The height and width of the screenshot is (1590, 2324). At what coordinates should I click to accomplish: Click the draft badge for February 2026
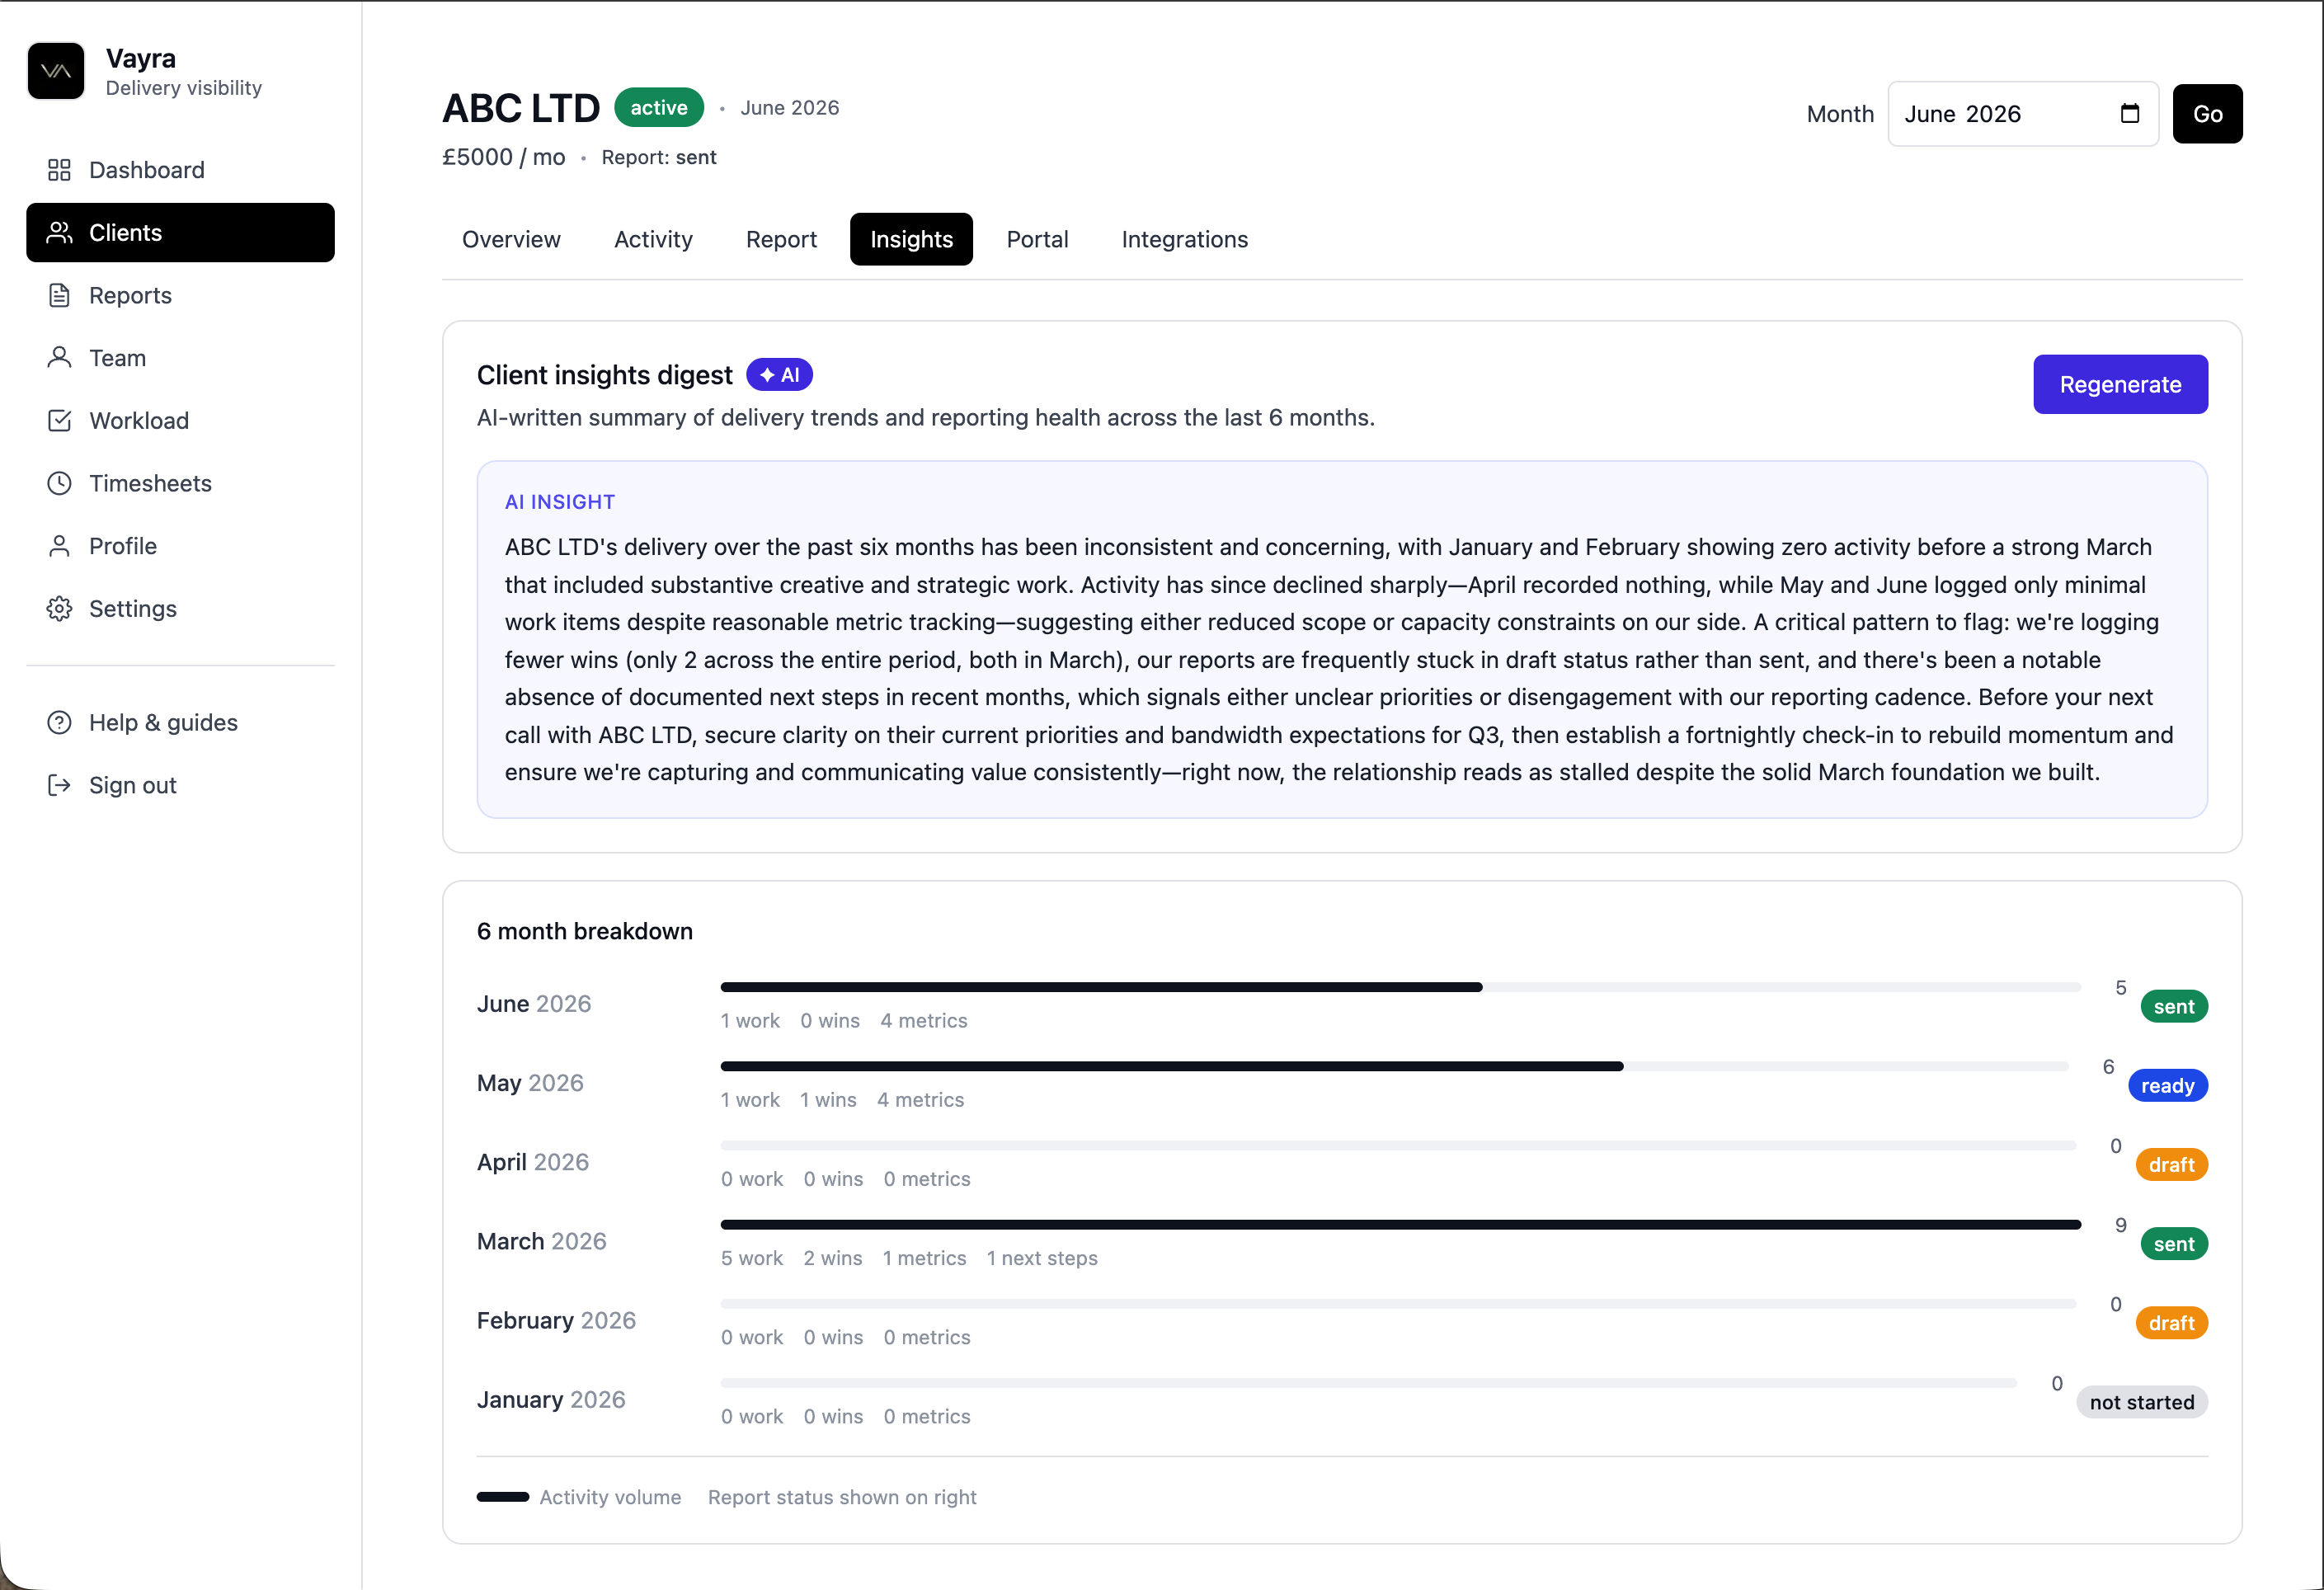tap(2171, 1323)
